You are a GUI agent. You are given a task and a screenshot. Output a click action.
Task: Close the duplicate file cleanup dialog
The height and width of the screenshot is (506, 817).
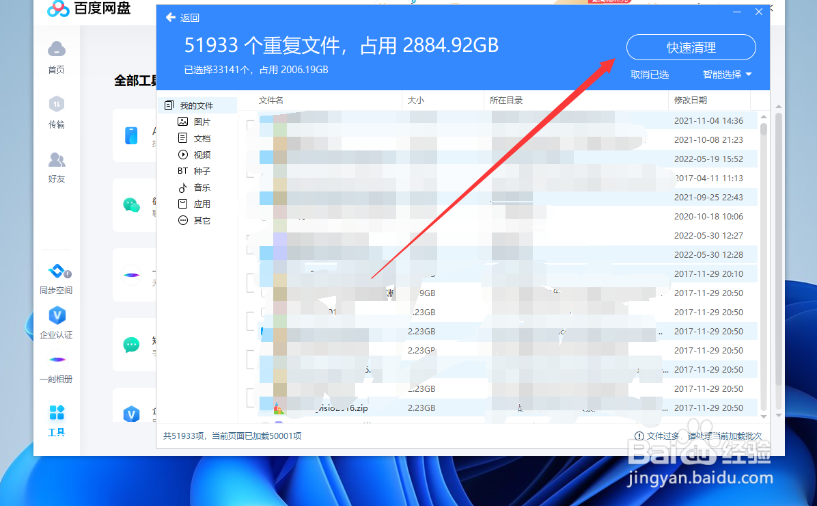tap(759, 12)
